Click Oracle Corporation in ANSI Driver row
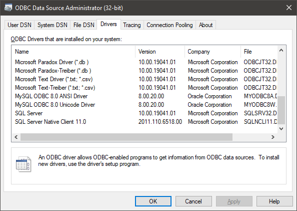Viewport: 297px width, 211px height. [x=209, y=96]
